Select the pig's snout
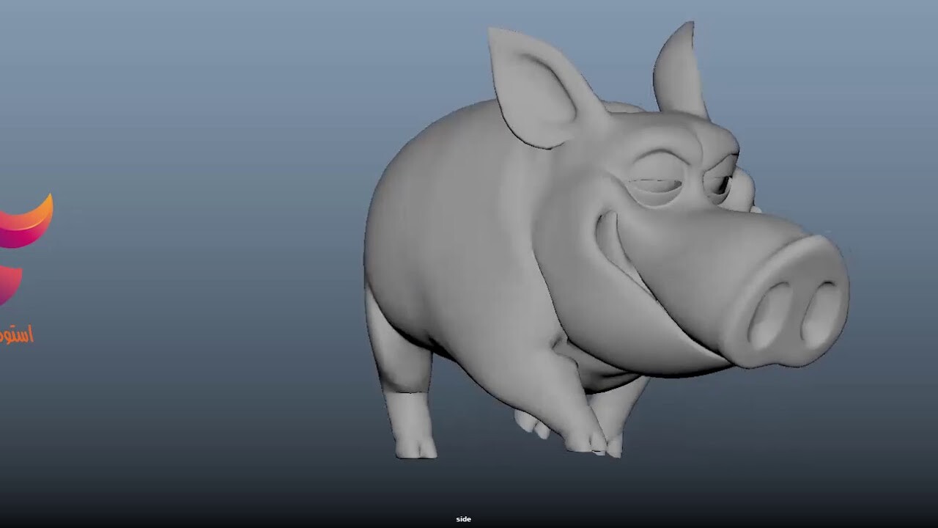Image resolution: width=938 pixels, height=528 pixels. [x=791, y=293]
